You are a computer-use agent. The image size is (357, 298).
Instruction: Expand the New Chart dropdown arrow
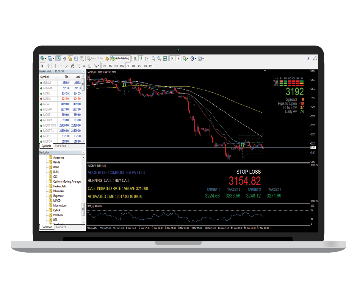coord(46,59)
